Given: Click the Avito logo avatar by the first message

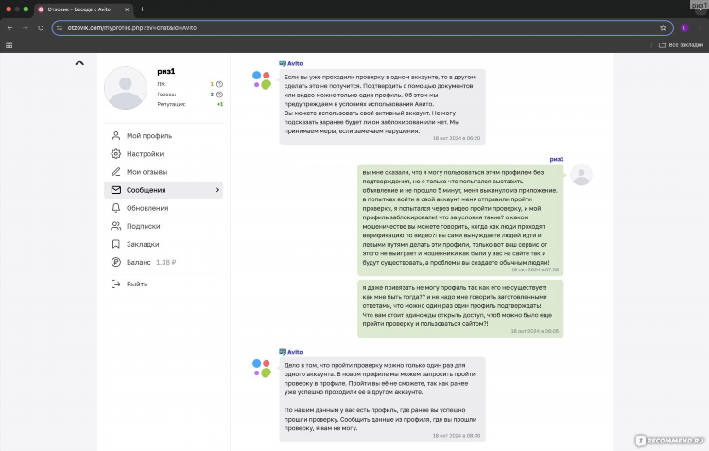Looking at the screenshot, I should tap(261, 80).
